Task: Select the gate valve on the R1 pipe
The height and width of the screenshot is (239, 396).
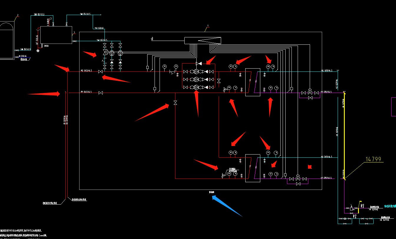Action: 101,93
